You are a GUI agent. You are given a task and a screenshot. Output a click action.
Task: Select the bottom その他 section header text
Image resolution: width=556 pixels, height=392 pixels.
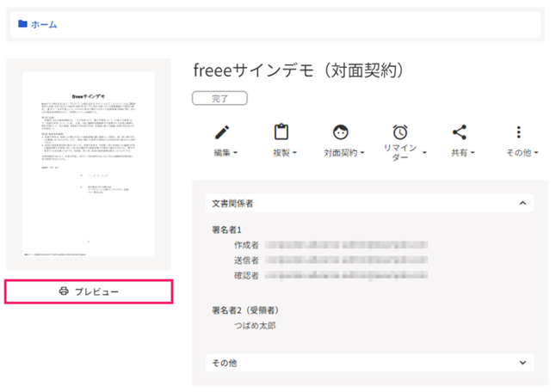click(x=225, y=363)
